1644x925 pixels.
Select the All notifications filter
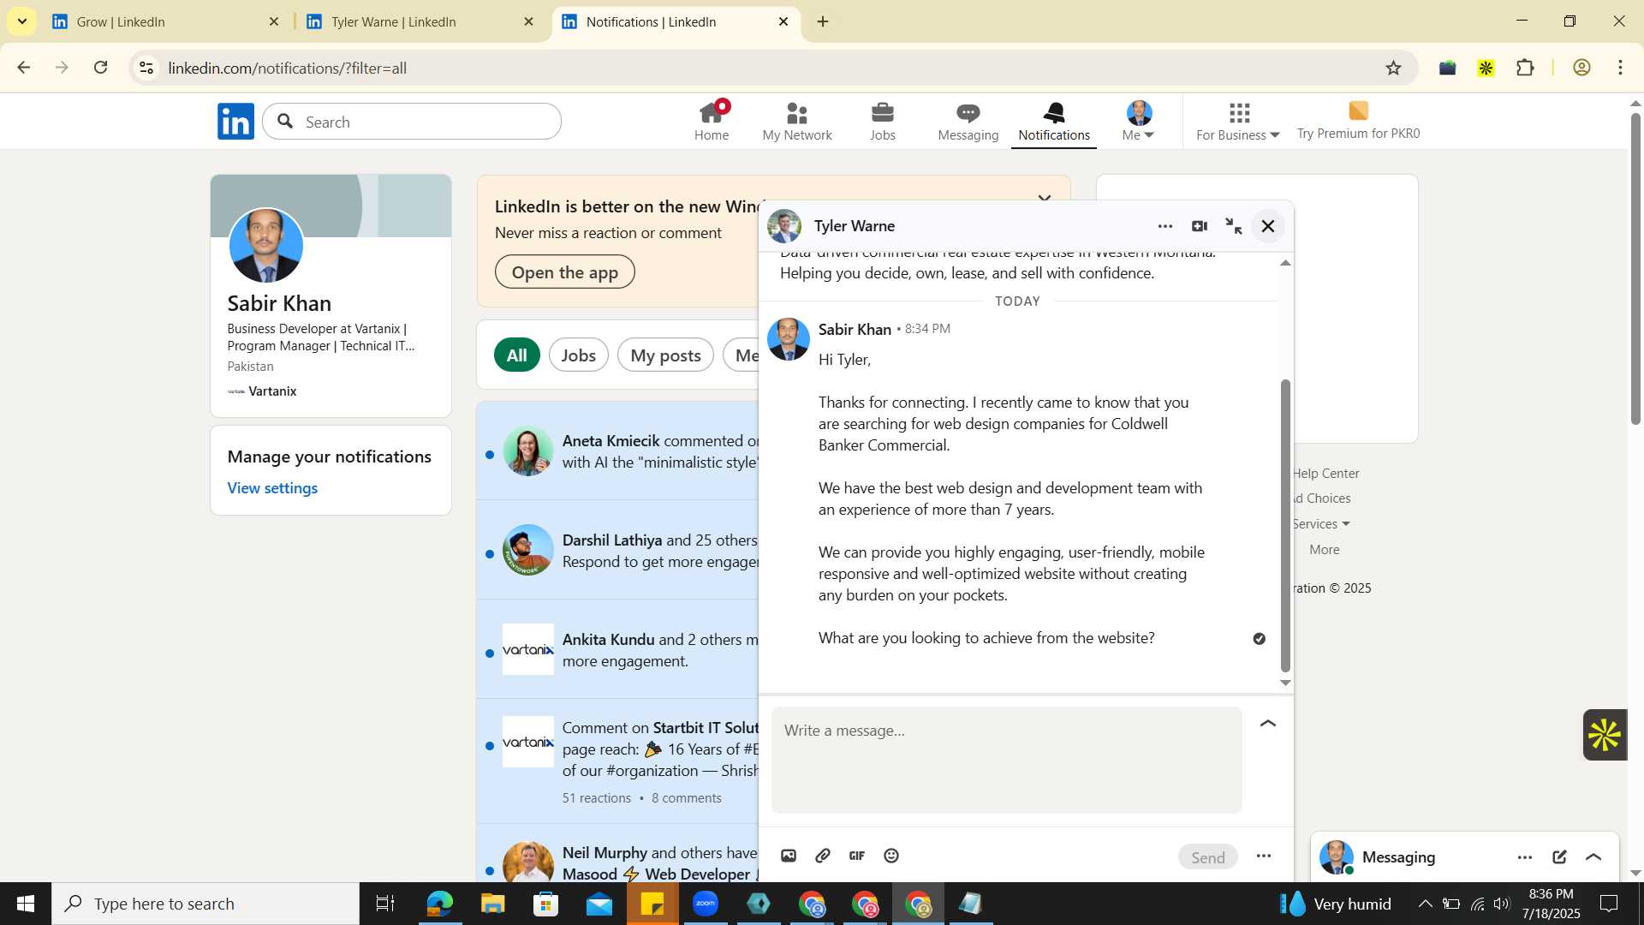(x=516, y=355)
